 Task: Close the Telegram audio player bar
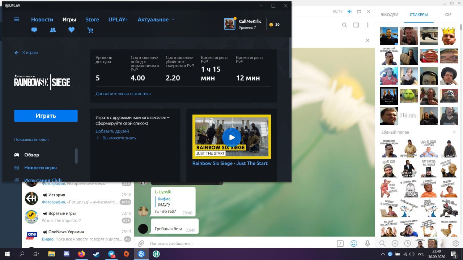(369, 12)
